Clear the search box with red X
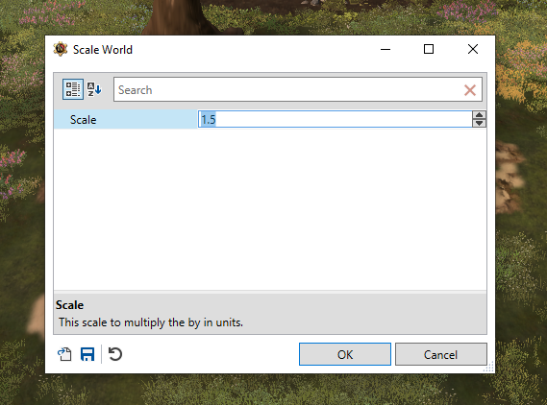547x405 pixels. tap(470, 90)
